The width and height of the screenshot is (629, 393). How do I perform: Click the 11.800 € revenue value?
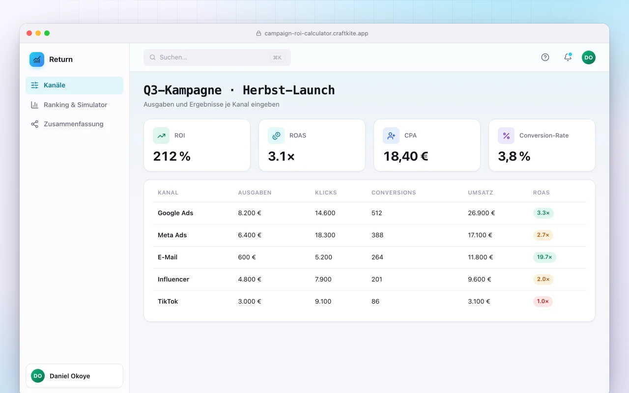(x=481, y=257)
